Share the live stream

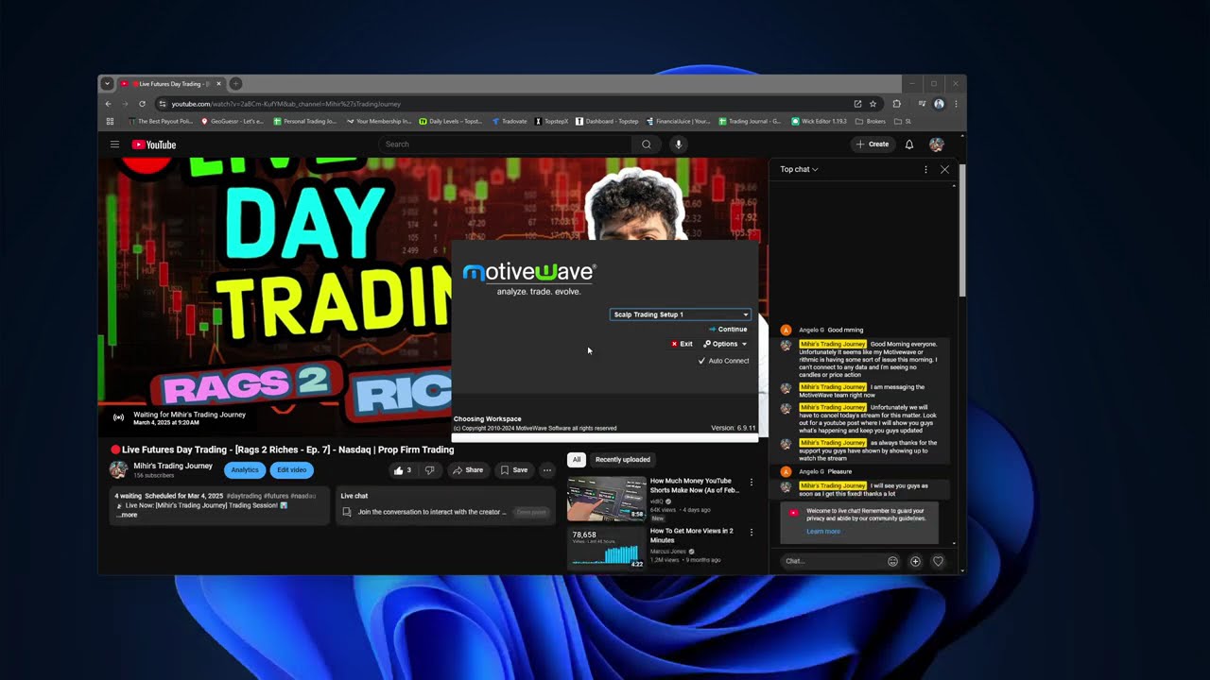(x=467, y=470)
